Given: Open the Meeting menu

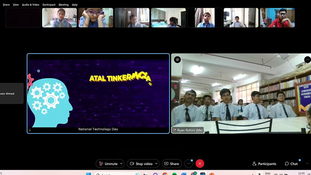Looking at the screenshot, I should [64, 5].
